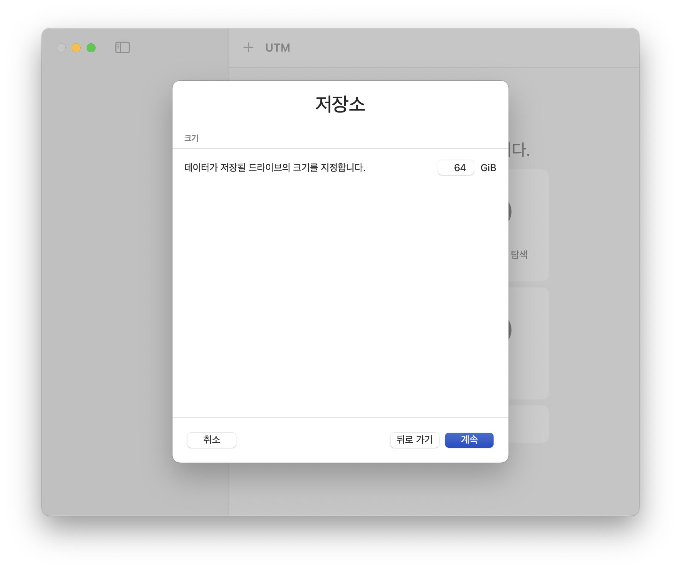
Task: Click the UTM title in toolbar
Action: [x=277, y=48]
